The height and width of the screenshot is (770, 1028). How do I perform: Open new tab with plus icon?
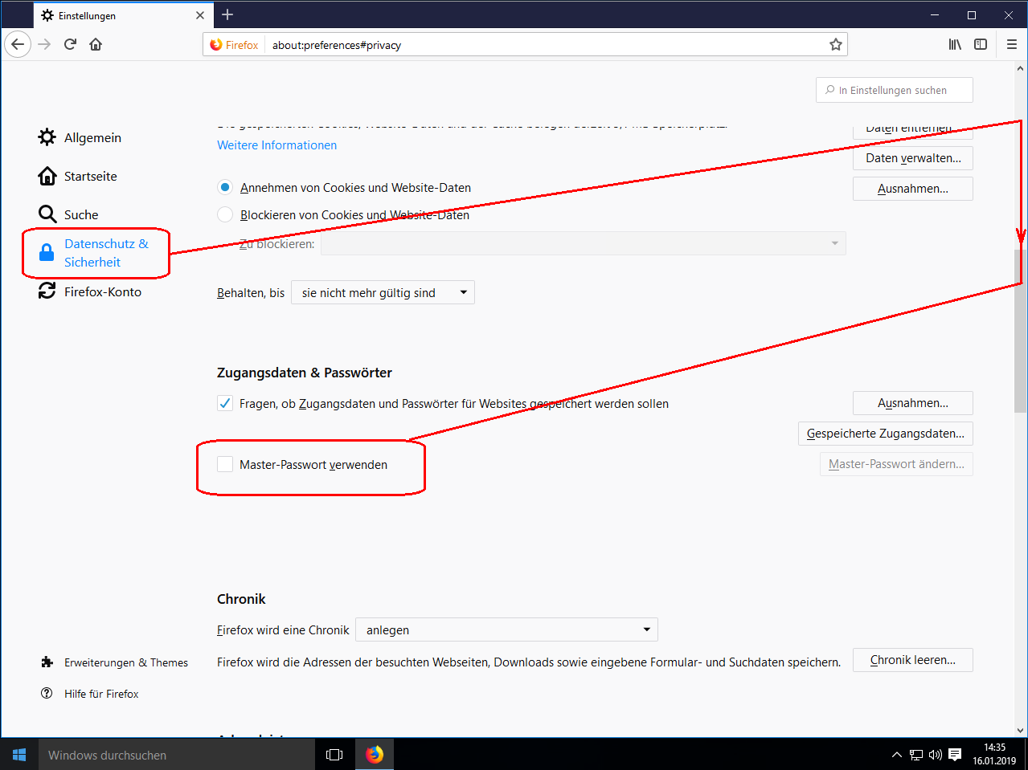[227, 14]
